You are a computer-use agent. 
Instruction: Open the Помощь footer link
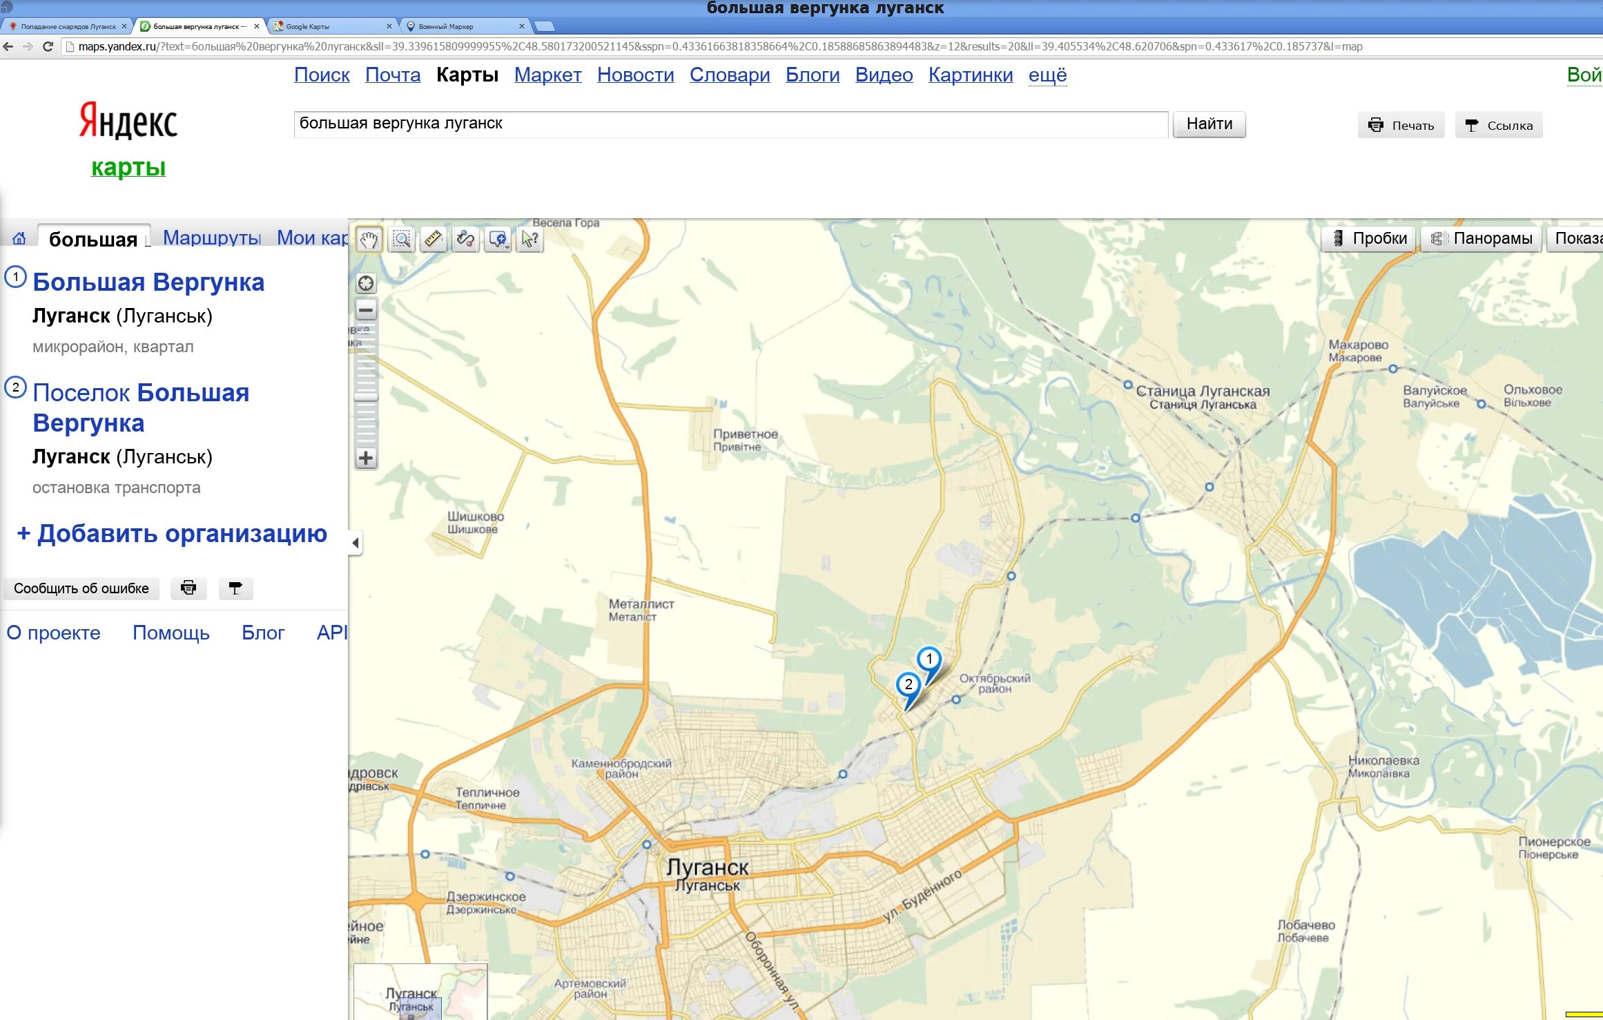171,633
